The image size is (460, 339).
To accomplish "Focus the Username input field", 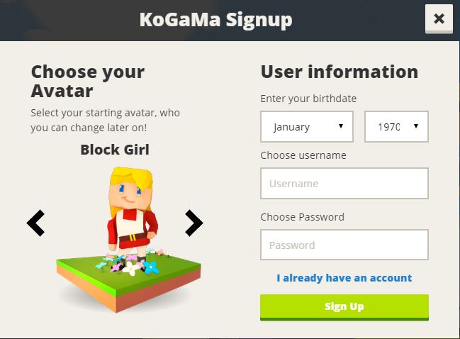I will click(344, 184).
